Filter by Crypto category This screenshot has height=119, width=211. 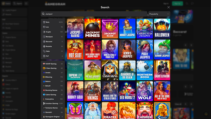(53, 32)
